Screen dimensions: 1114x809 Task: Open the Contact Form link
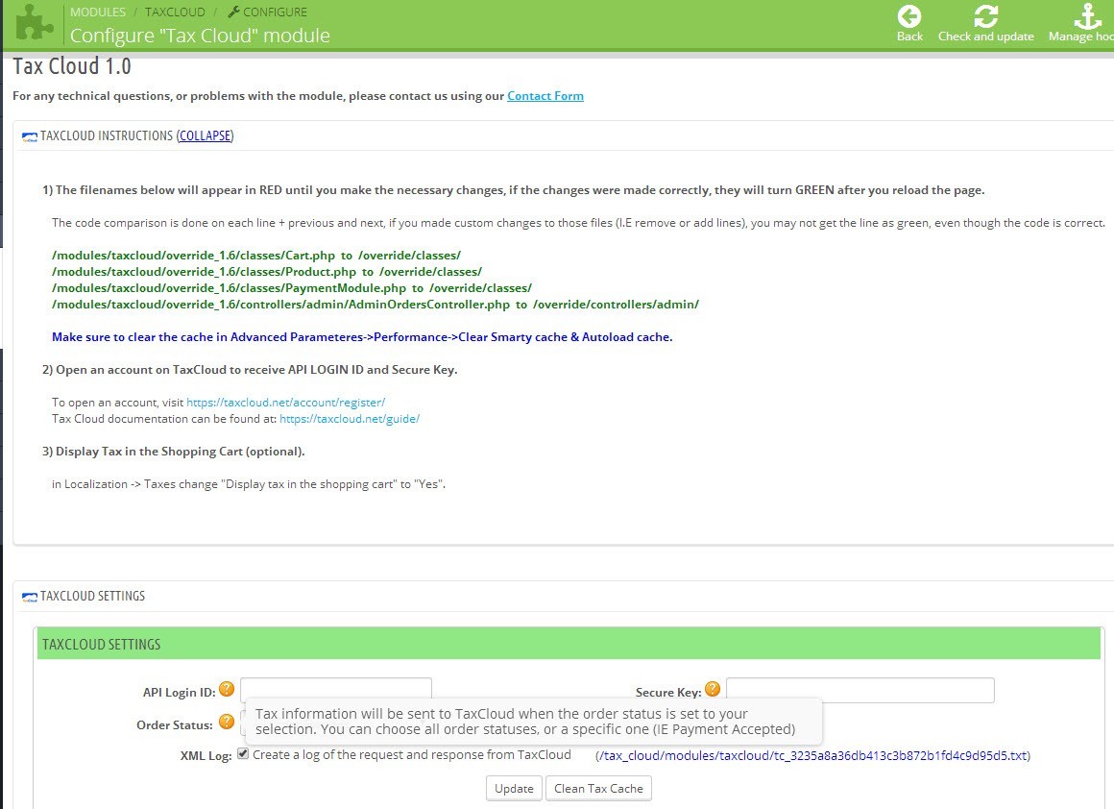[x=545, y=96]
